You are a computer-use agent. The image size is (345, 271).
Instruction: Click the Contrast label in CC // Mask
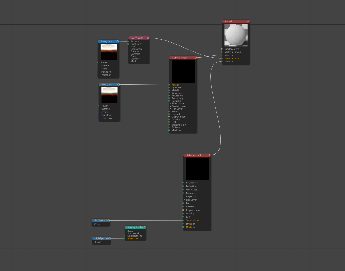coord(135,54)
